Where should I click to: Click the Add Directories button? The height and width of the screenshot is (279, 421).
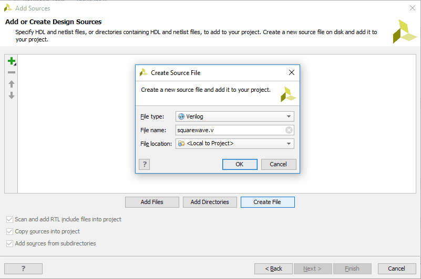point(210,202)
